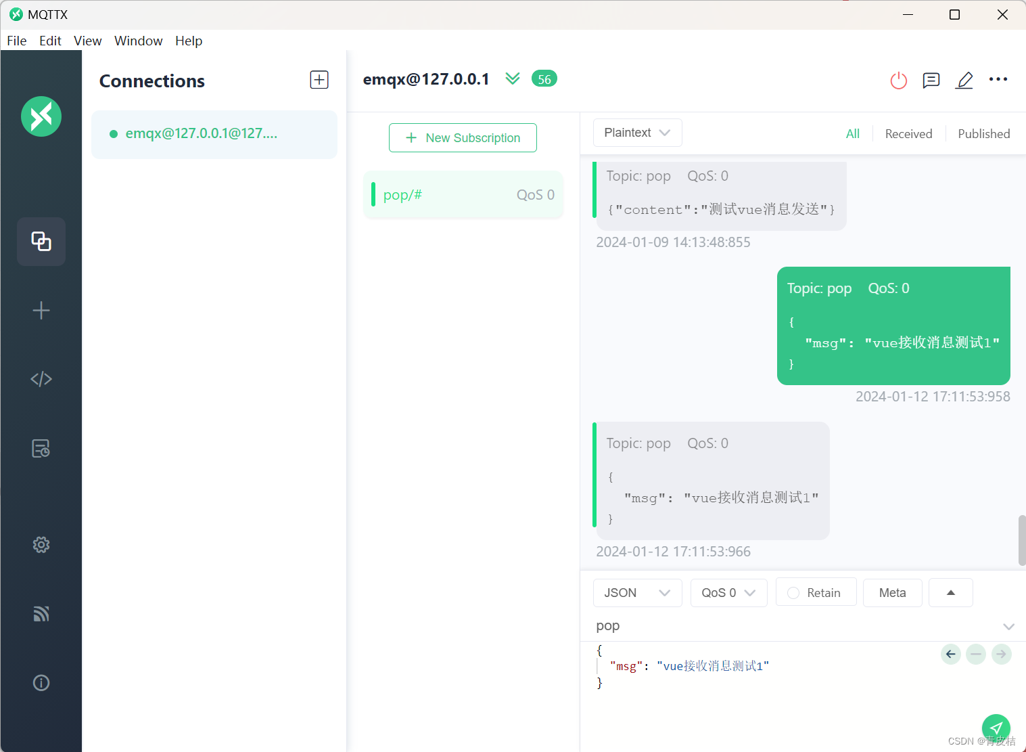Open the Help menu
The height and width of the screenshot is (752, 1026).
coord(189,41)
